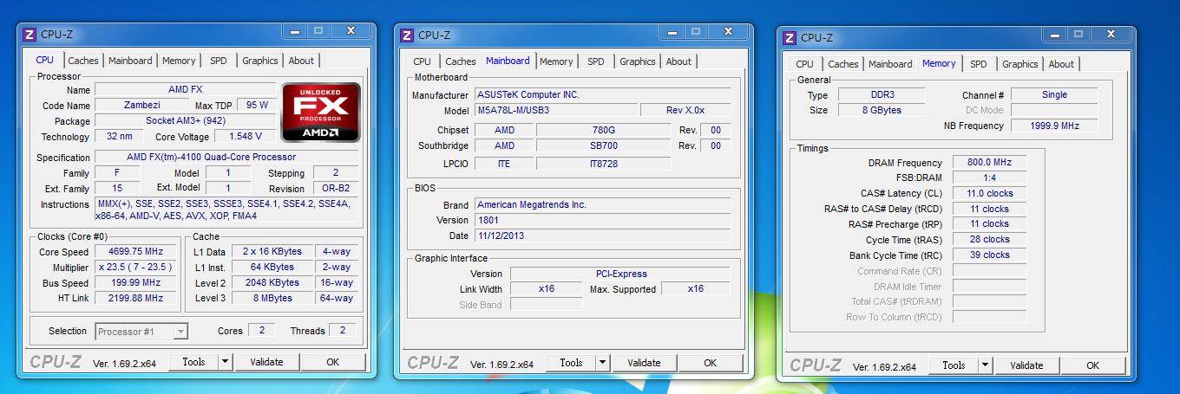Click the CPU-Z logo icon in the first window title bar
This screenshot has height=394, width=1180.
29,35
